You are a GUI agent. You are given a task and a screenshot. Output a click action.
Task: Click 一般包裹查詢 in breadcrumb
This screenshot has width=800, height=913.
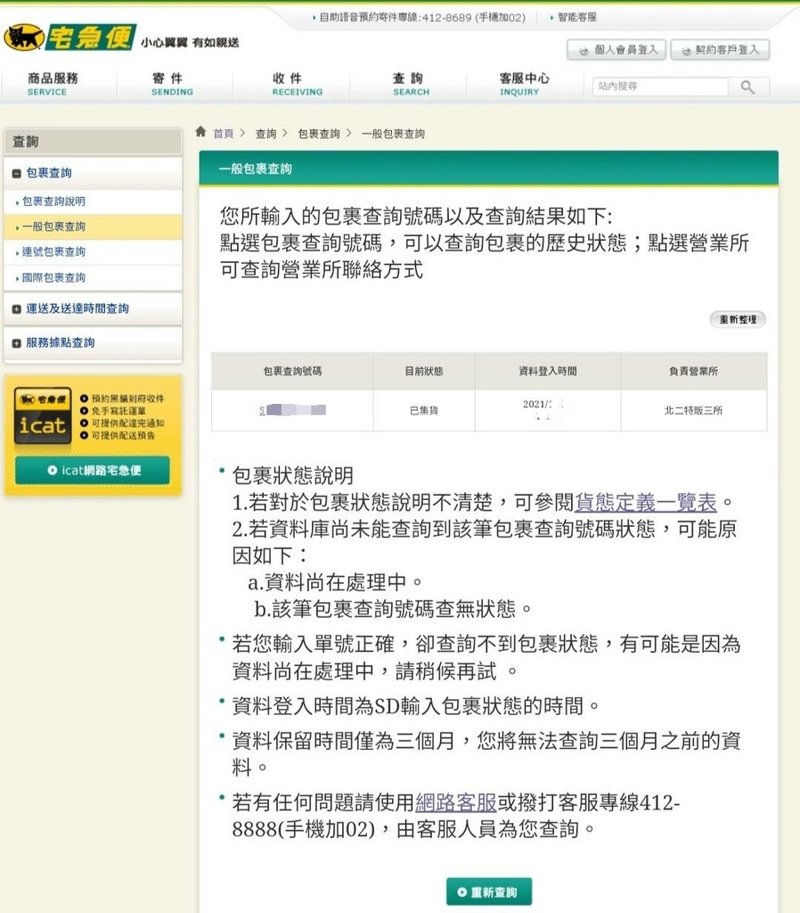[393, 134]
